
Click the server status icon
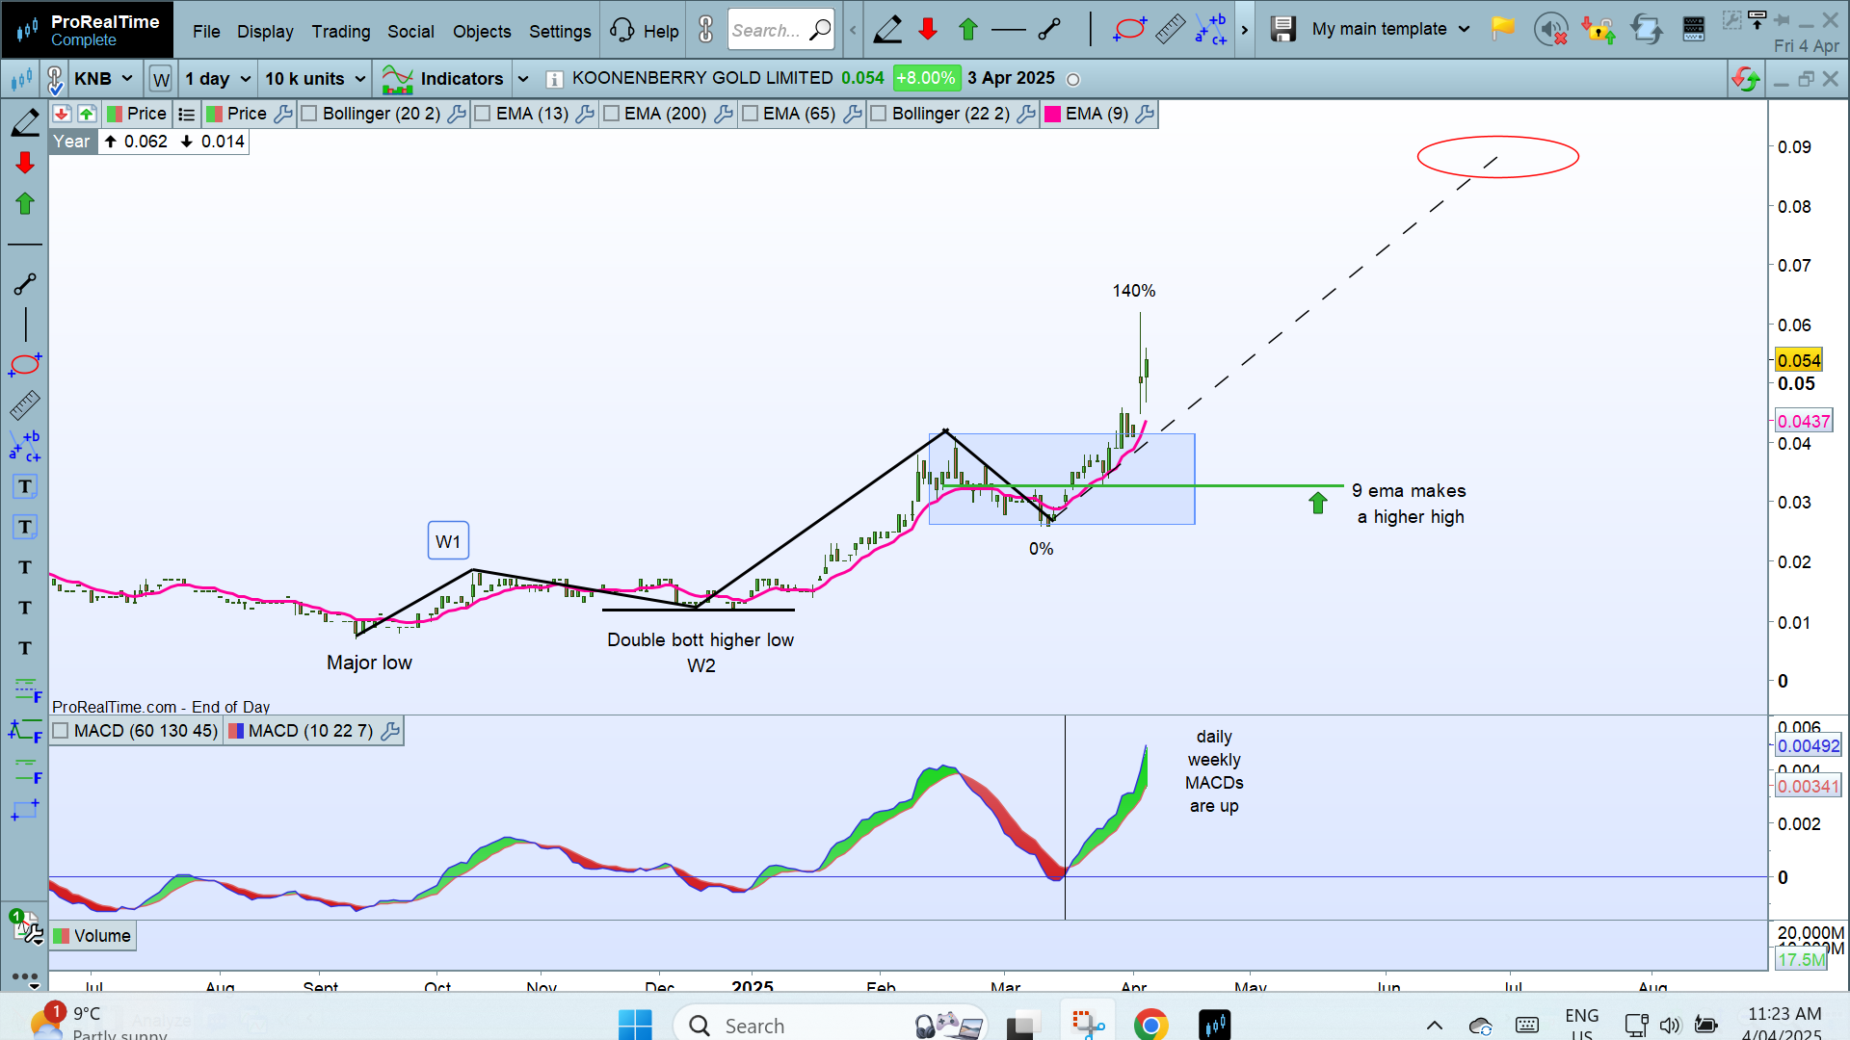[x=1693, y=30]
